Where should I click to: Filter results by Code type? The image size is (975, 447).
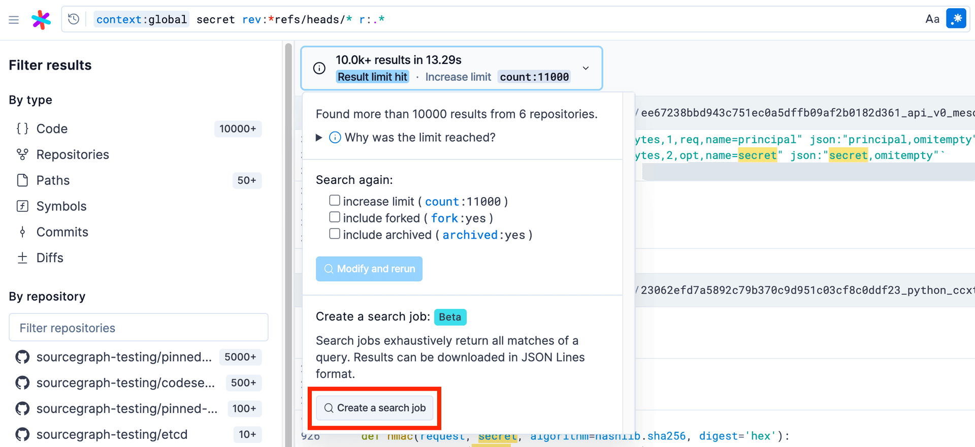tap(138, 129)
